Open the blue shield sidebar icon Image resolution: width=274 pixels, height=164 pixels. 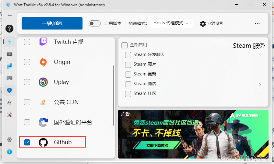point(9,90)
